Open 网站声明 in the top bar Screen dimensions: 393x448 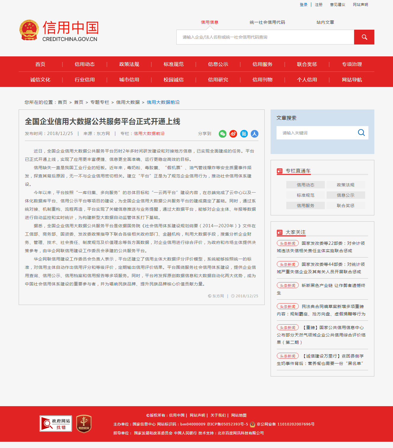tap(360, 4)
